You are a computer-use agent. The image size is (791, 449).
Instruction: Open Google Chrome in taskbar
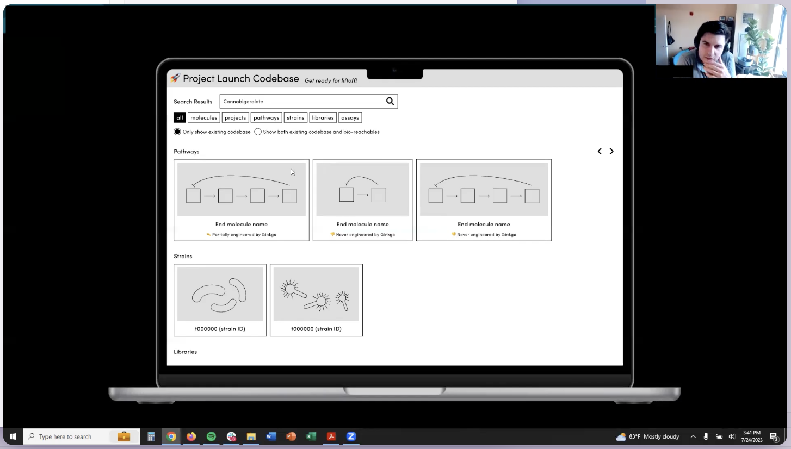click(171, 436)
